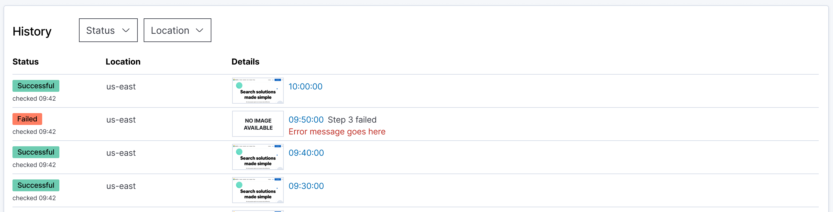Click the Step 3 failed text
The height and width of the screenshot is (212, 833).
pos(352,119)
